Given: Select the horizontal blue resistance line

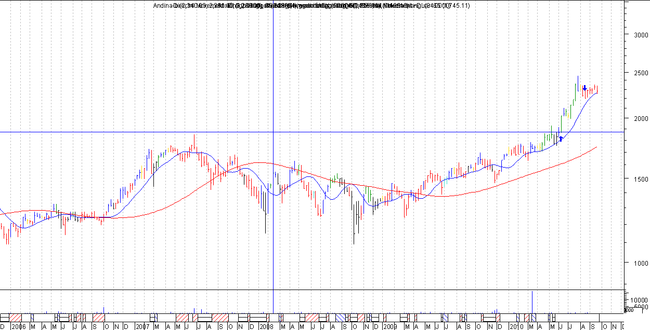Looking at the screenshot, I should click(x=312, y=132).
